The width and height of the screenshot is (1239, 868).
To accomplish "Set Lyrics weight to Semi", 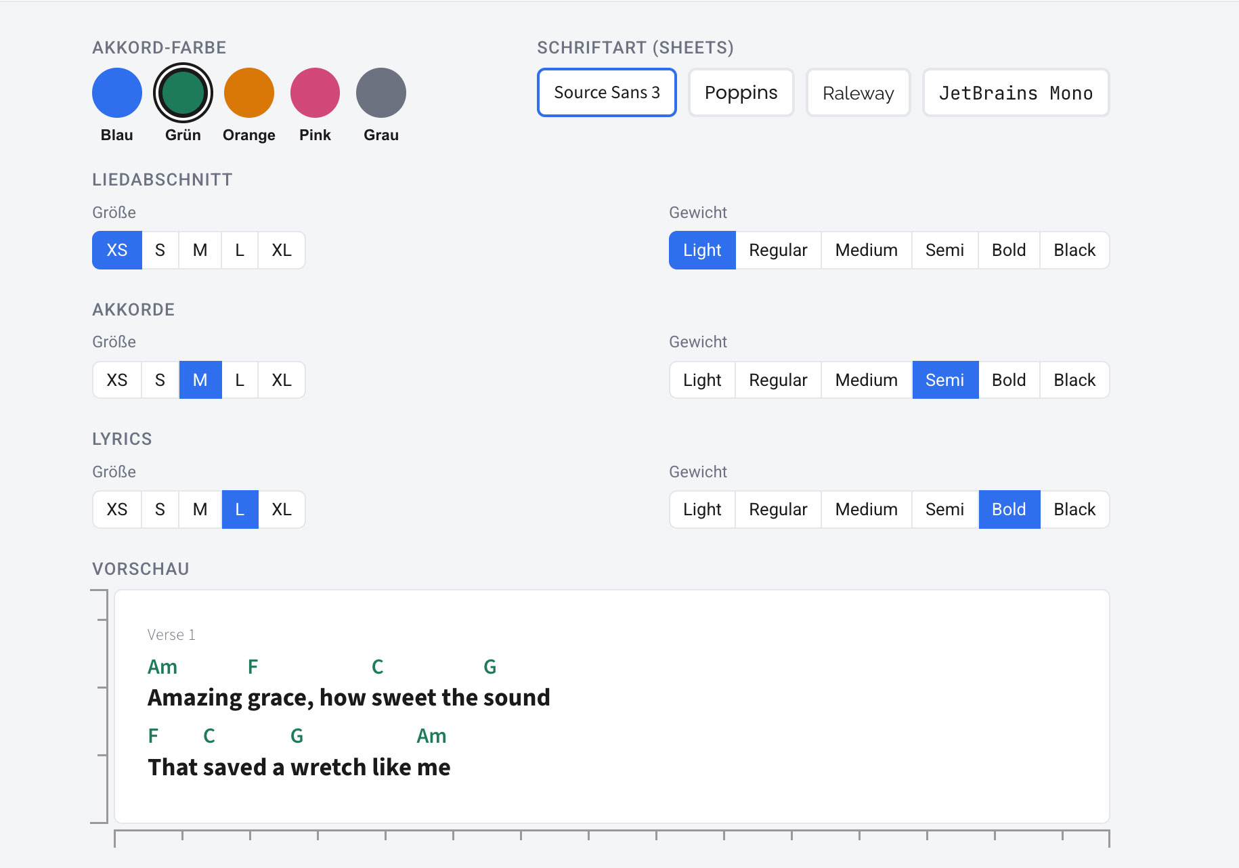I will point(944,509).
